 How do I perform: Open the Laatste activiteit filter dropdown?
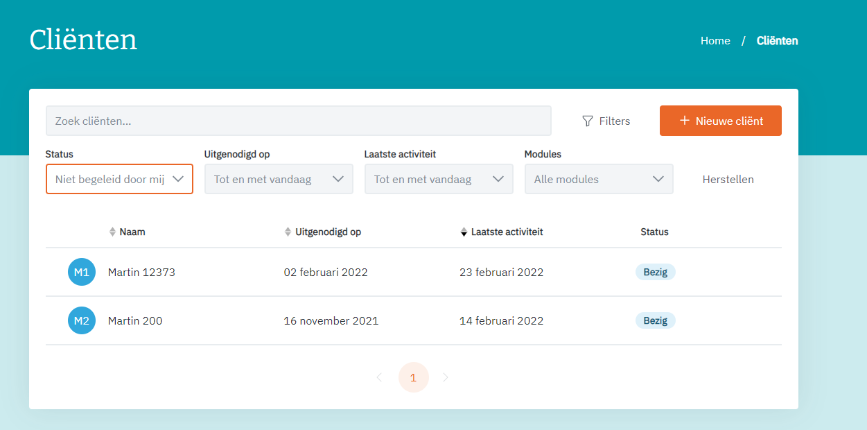coord(439,179)
